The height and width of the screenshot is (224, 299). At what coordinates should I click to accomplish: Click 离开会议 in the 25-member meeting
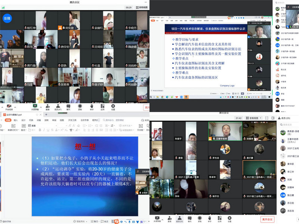tap(267, 219)
